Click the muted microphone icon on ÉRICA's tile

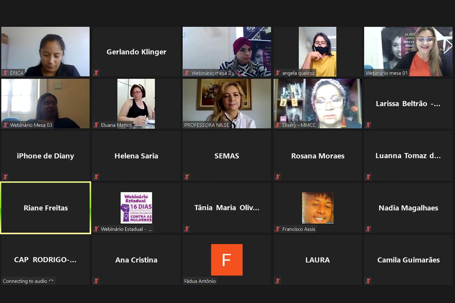pyautogui.click(x=6, y=73)
